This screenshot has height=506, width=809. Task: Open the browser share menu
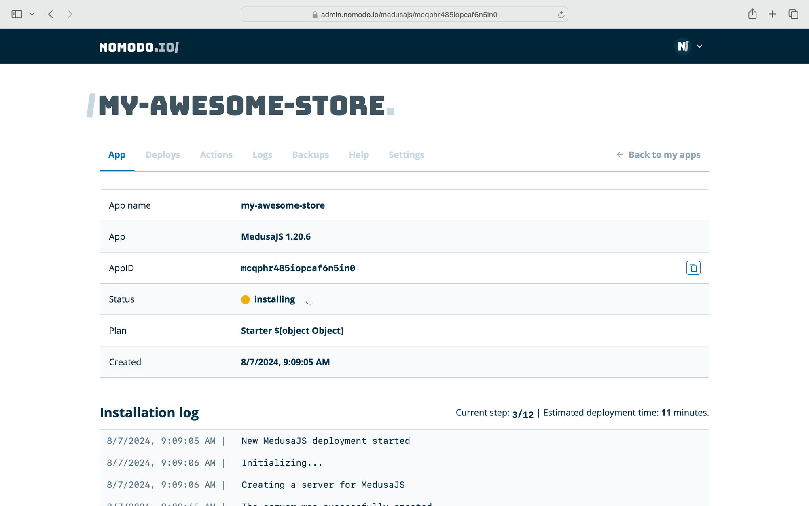(752, 14)
